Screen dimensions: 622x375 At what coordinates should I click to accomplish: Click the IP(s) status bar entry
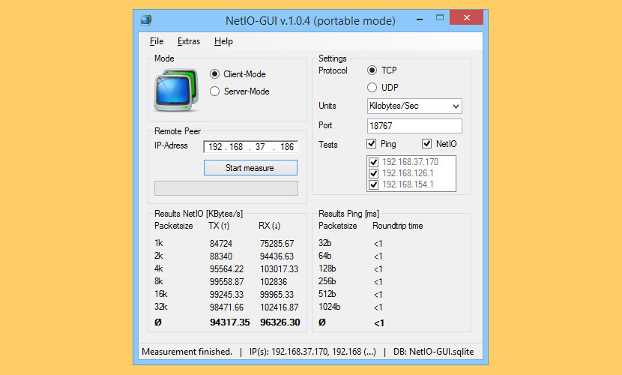(x=312, y=352)
